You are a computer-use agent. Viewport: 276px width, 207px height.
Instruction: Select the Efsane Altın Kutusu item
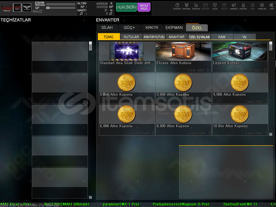[183, 57]
